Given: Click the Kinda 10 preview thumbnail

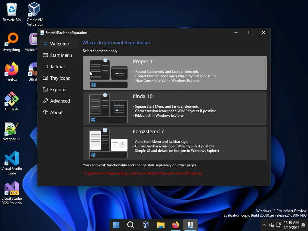Looking at the screenshot, I should [108, 108].
